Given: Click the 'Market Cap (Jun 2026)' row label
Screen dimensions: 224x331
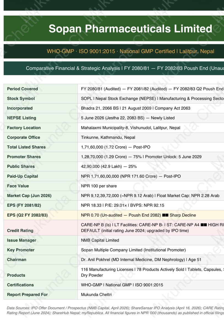Looking at the screenshot, I should coord(29,196).
